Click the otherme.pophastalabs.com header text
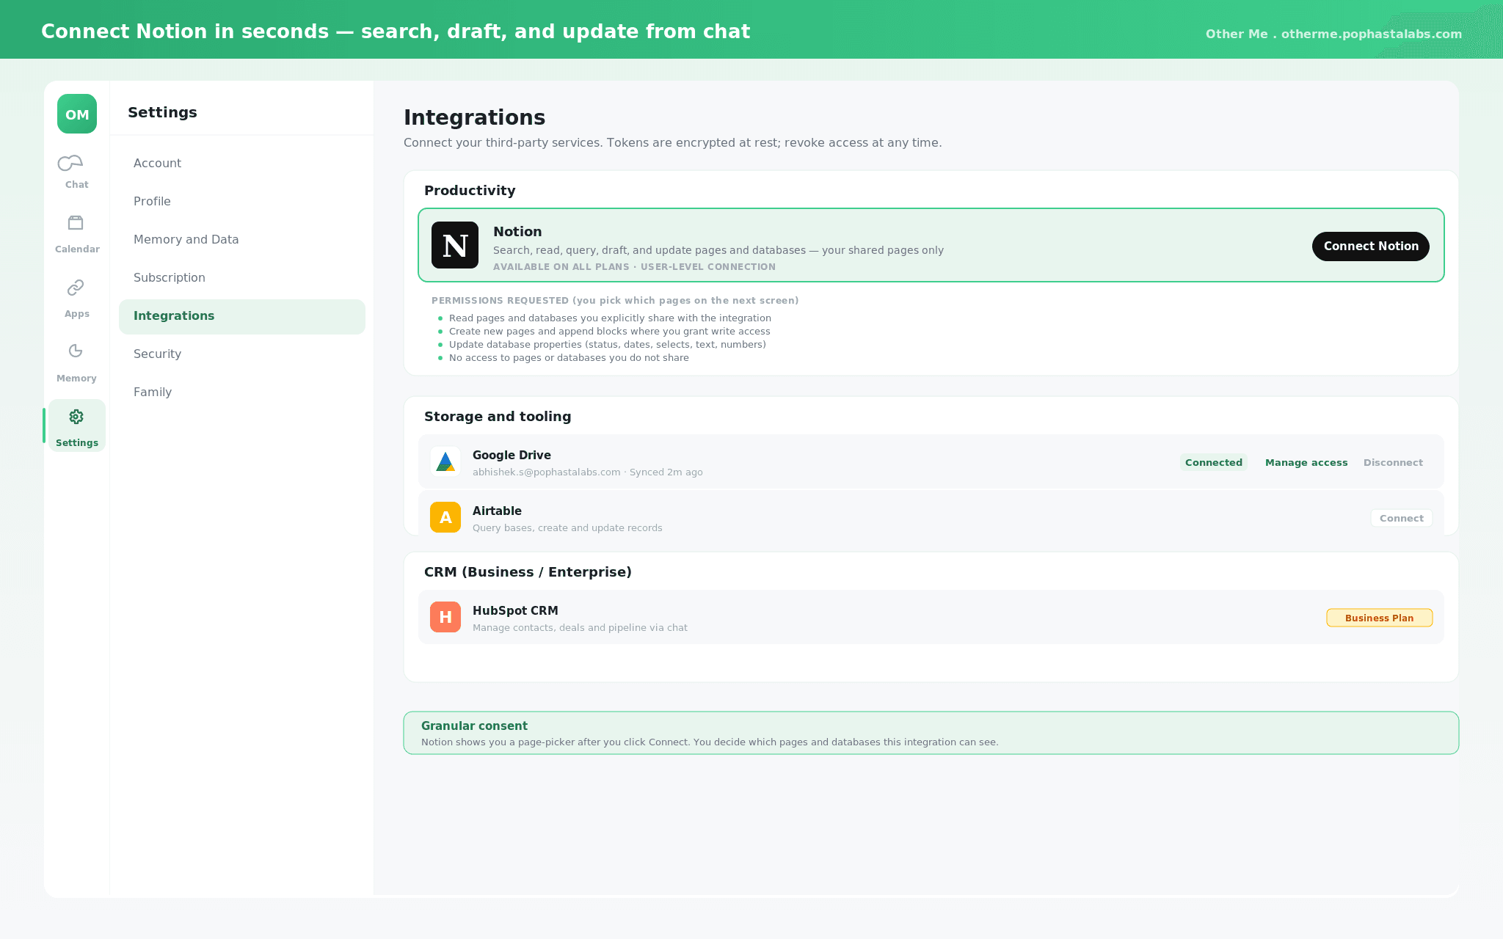Screen dimensions: 1503x939 pos(1372,34)
